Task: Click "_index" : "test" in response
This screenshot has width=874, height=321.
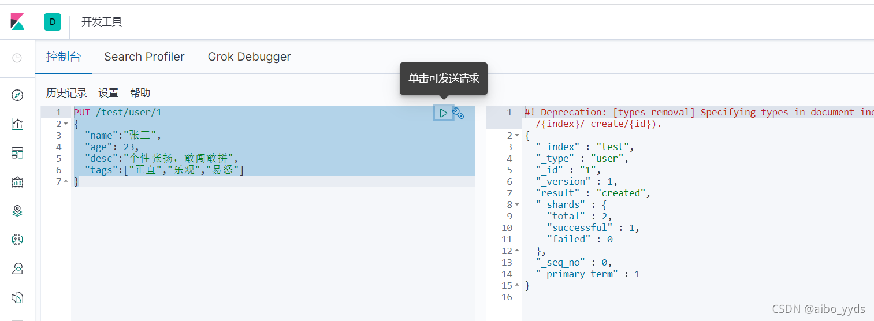Action: pos(585,147)
